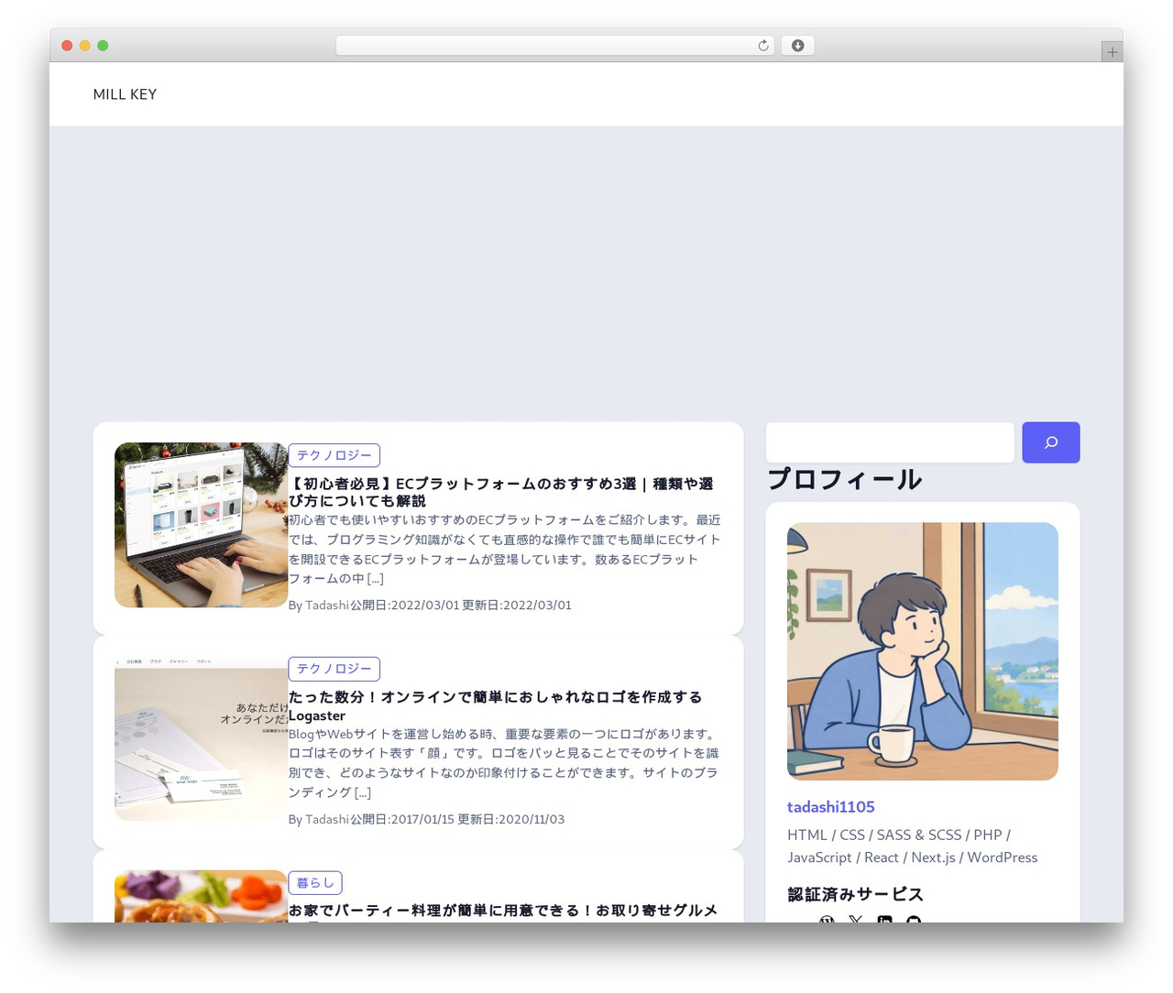Click the download icon in the browser toolbar

tap(797, 46)
